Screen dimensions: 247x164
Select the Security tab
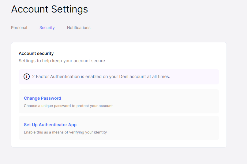[x=47, y=28]
